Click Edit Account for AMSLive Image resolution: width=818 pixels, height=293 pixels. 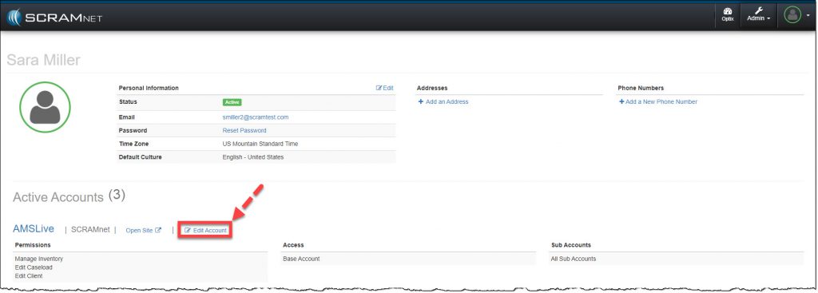click(205, 231)
